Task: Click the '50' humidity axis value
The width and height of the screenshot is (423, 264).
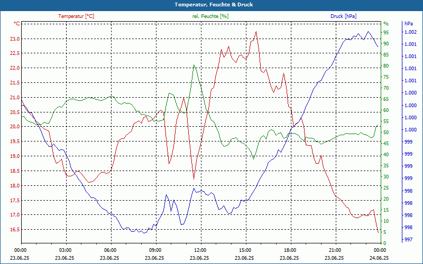Action: tap(386, 133)
